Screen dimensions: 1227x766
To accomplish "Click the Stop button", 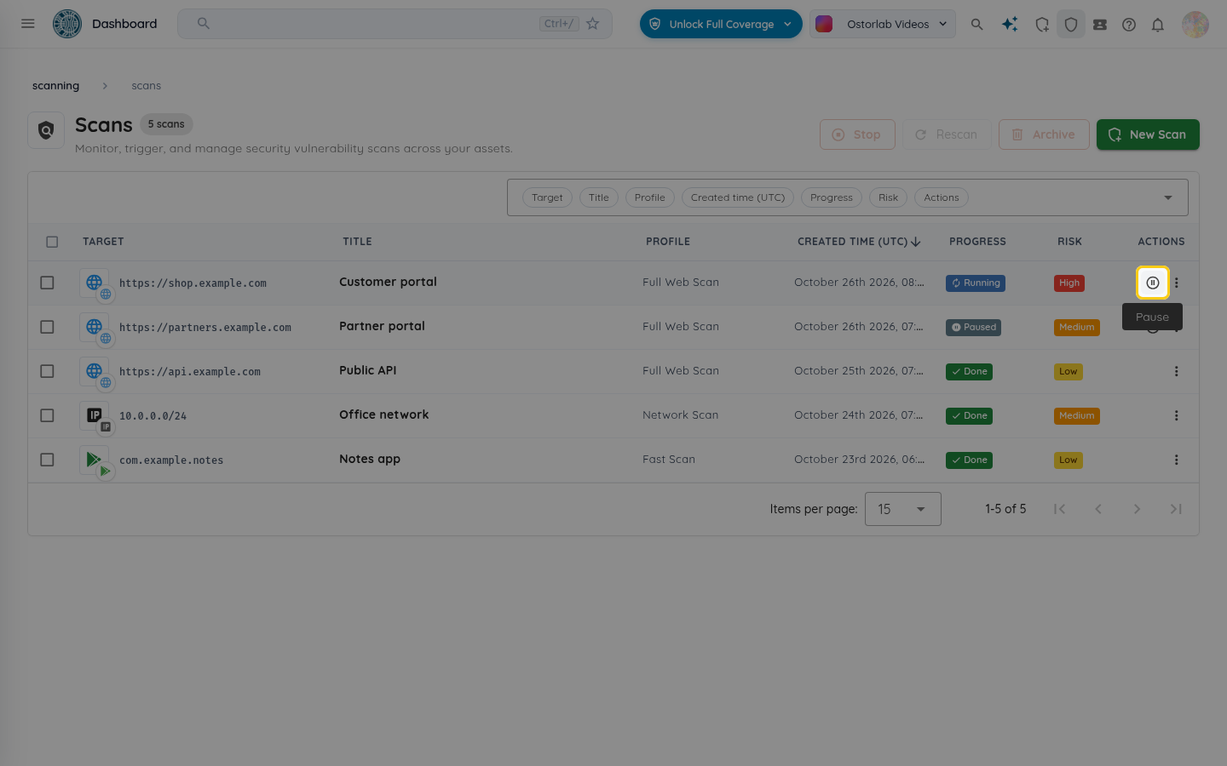I will point(857,134).
